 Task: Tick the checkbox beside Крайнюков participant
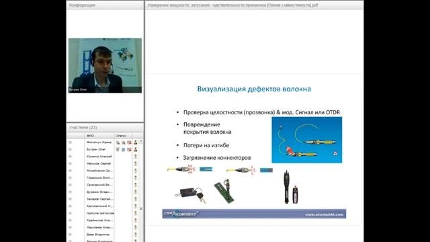(x=70, y=220)
